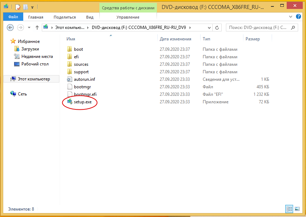Image resolution: width=306 pixels, height=217 pixels.
Task: Select the sources folder
Action: click(x=81, y=64)
